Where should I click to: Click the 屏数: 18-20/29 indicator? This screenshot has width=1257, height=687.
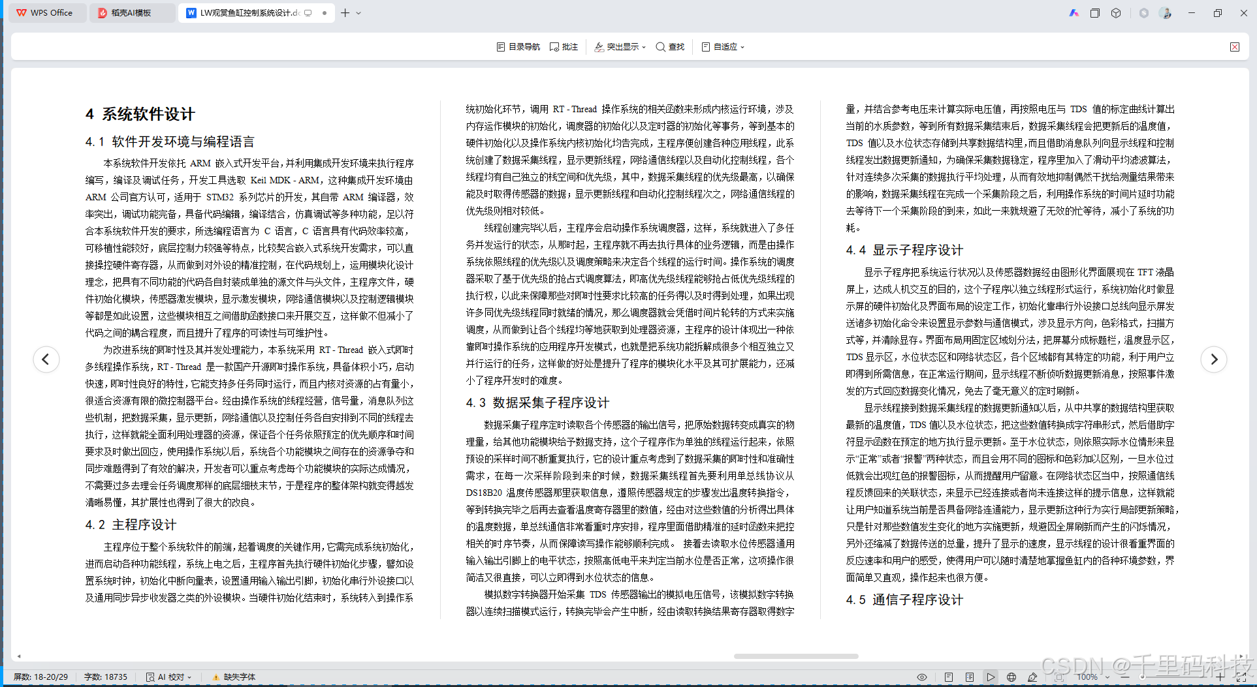tap(40, 677)
